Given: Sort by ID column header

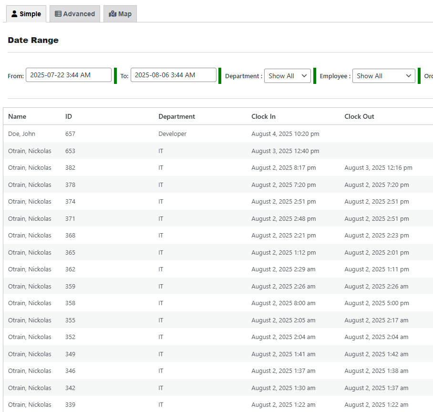Looking at the screenshot, I should (x=69, y=116).
